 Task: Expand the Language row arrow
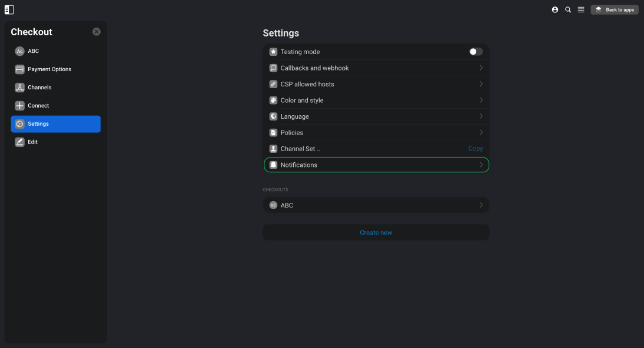point(481,116)
